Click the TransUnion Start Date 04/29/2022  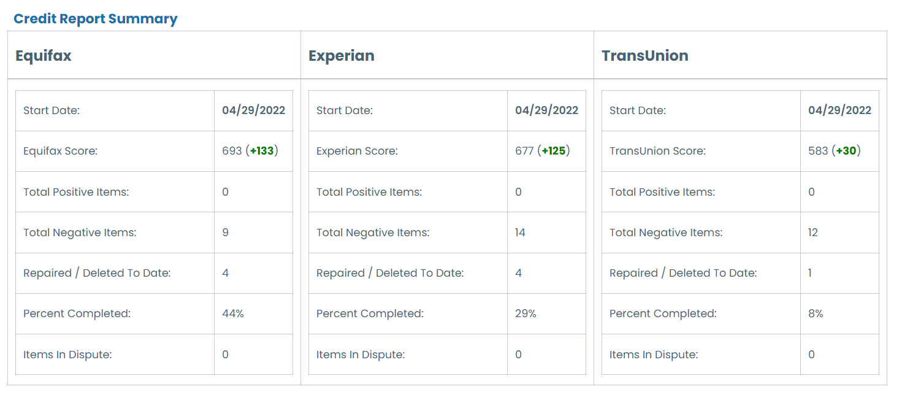pyautogui.click(x=840, y=110)
